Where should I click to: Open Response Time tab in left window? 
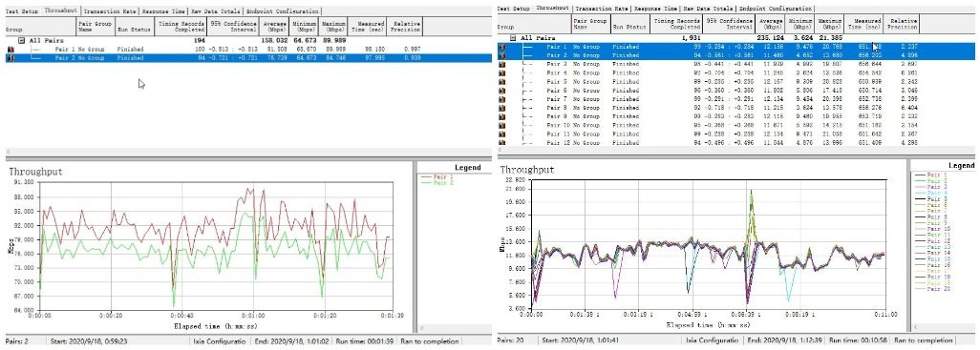pyautogui.click(x=163, y=11)
